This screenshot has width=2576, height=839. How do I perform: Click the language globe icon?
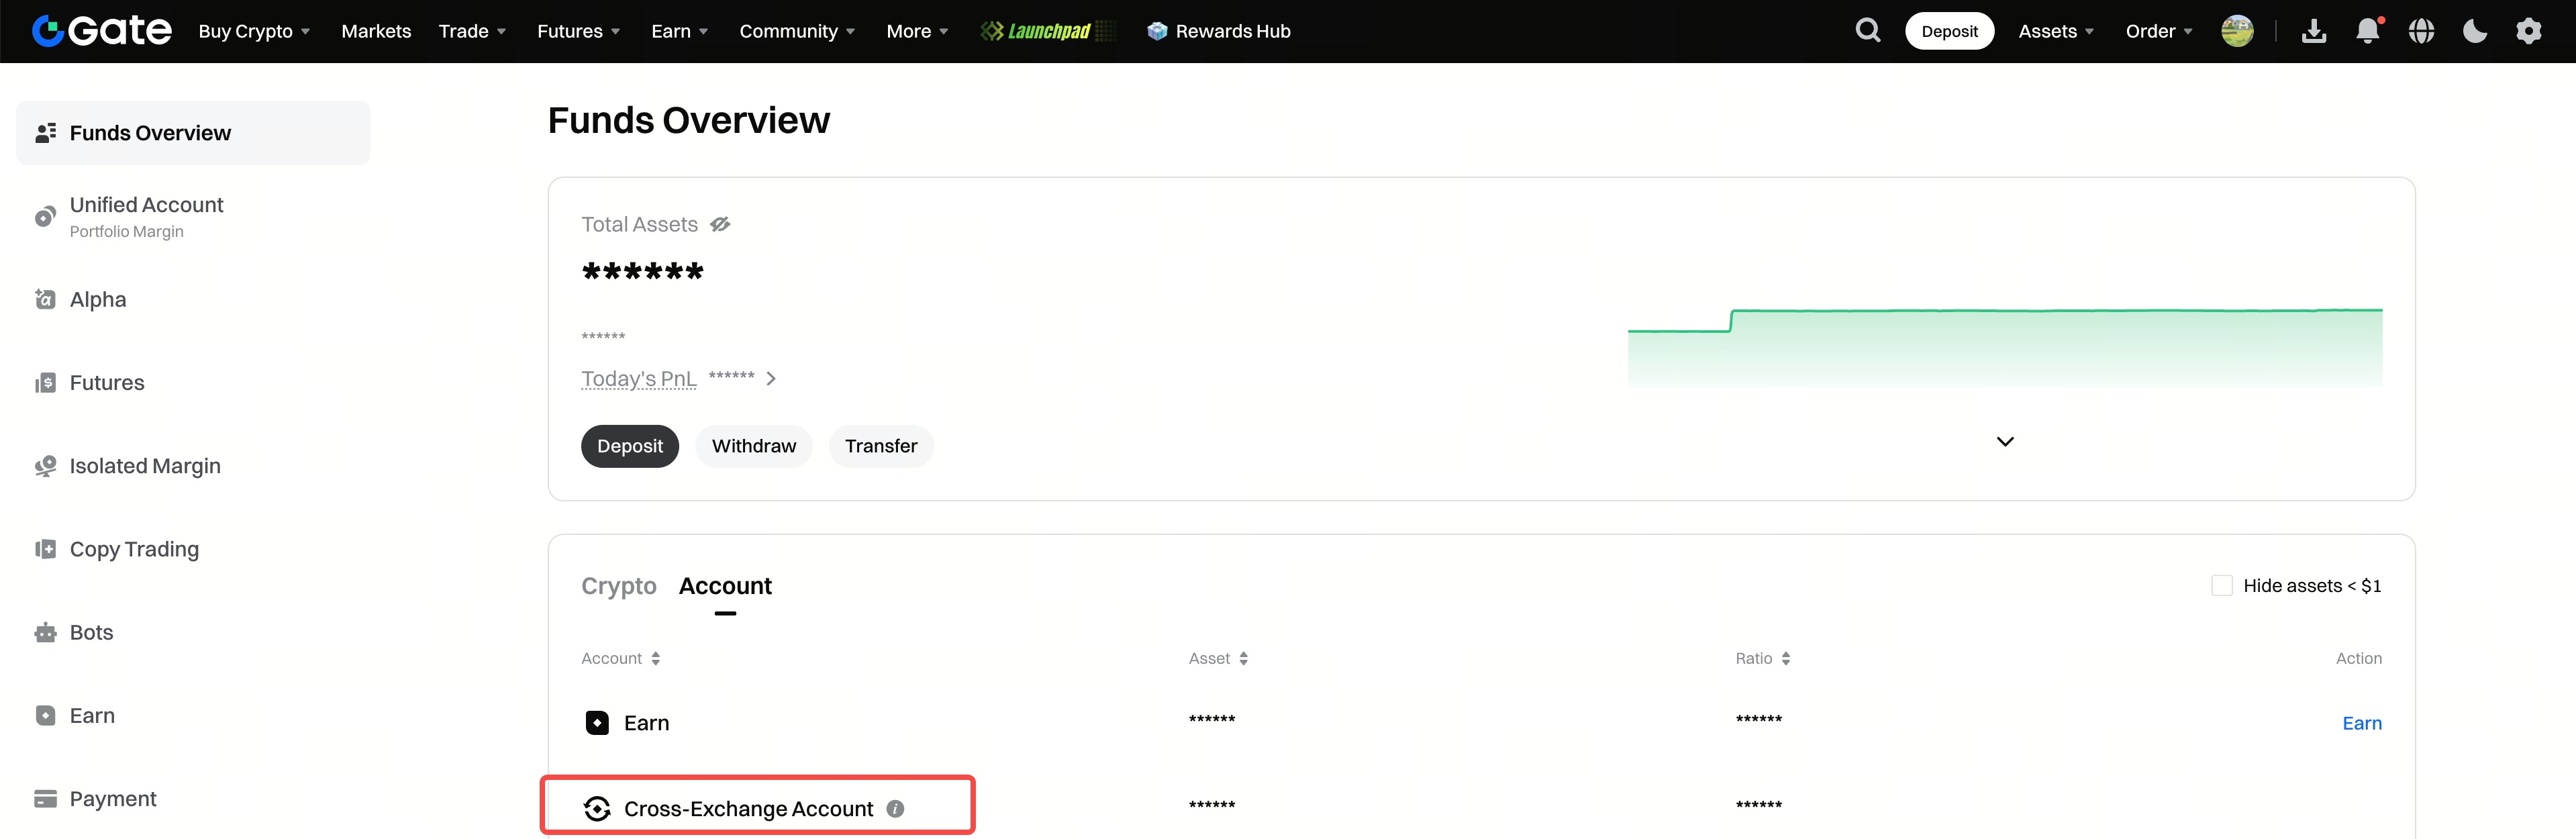(x=2421, y=31)
